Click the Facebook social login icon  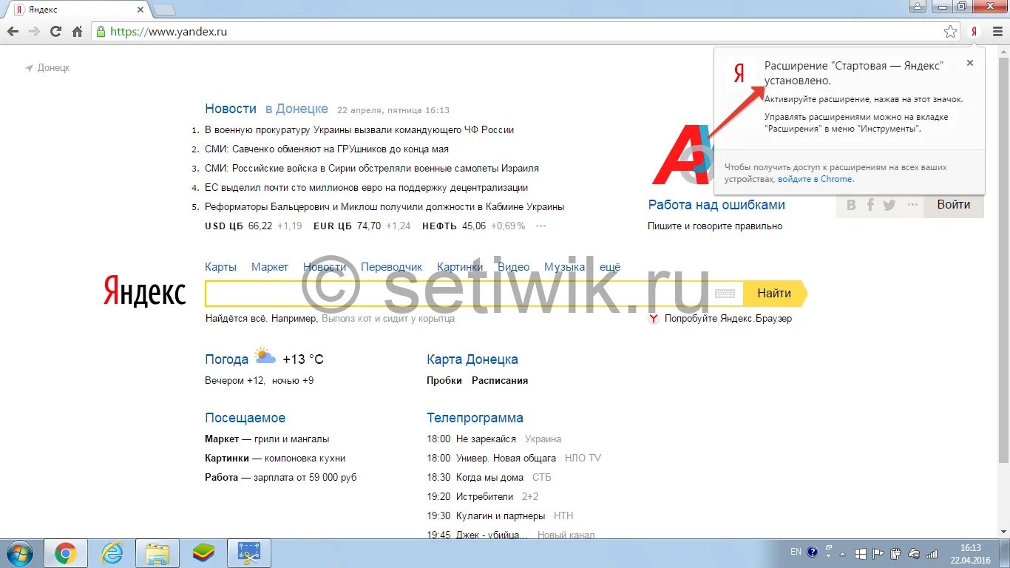[870, 205]
